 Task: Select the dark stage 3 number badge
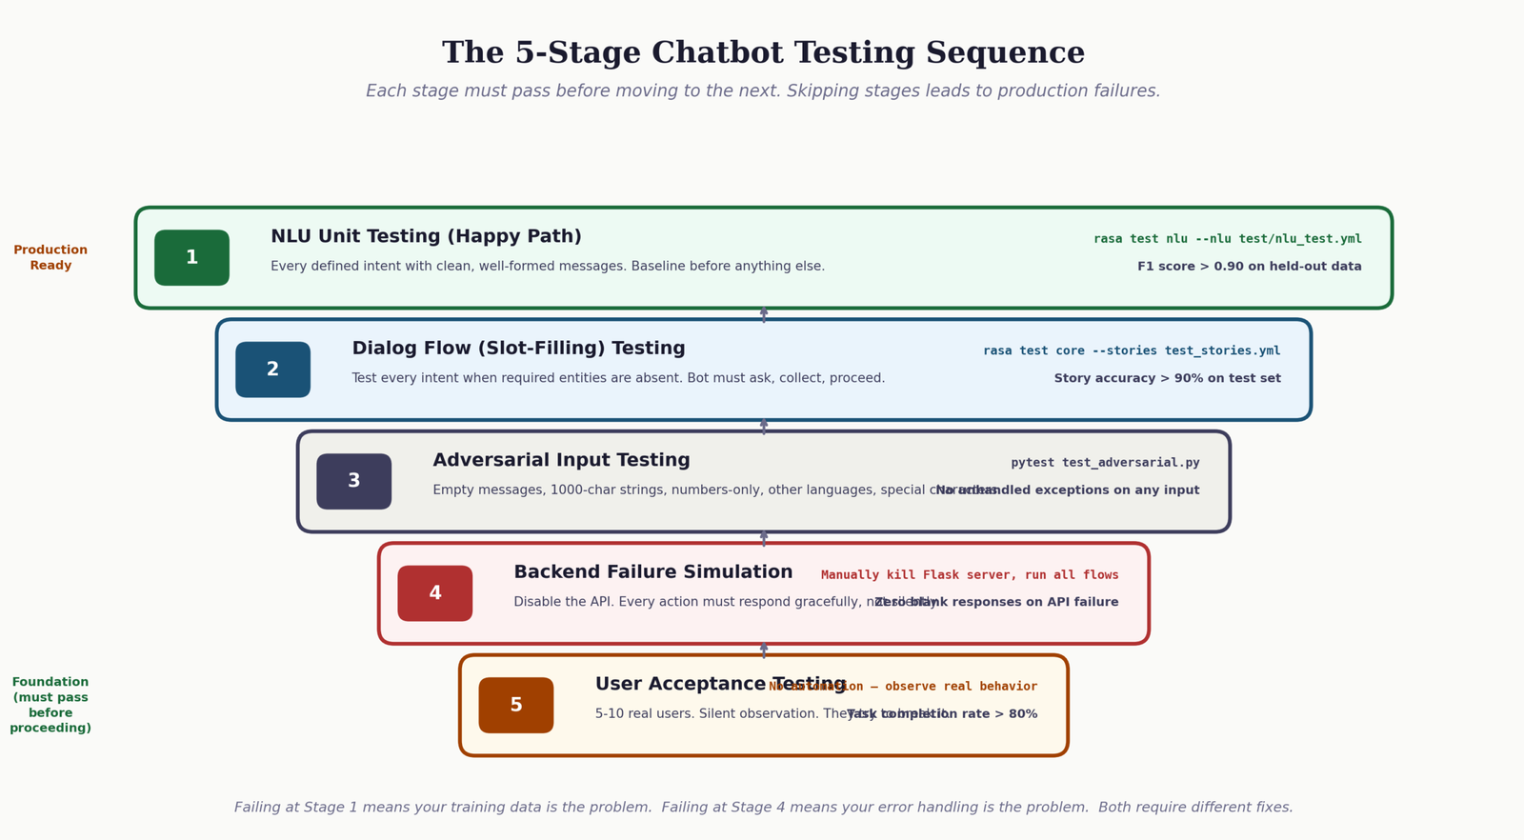point(353,482)
